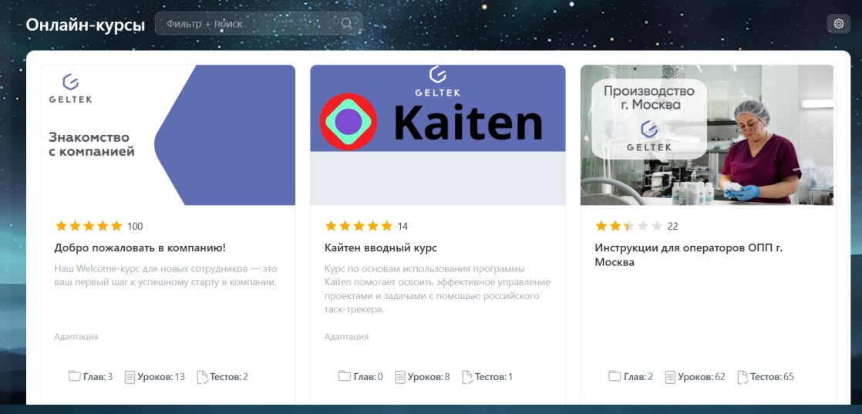This screenshot has height=414, width=862.
Task: Click lessons icon beside "Уроков: 8"
Action: [400, 377]
